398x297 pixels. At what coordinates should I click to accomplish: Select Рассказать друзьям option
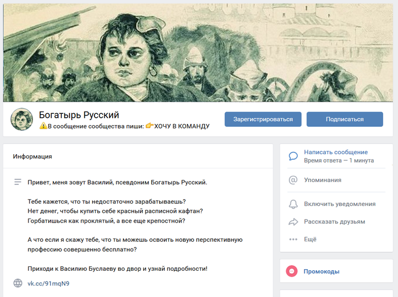(x=334, y=222)
